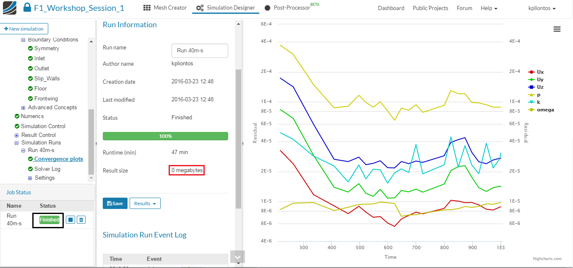Open the chart context menu hamburger icon
Screen dimensions: 573x268
pos(557,29)
